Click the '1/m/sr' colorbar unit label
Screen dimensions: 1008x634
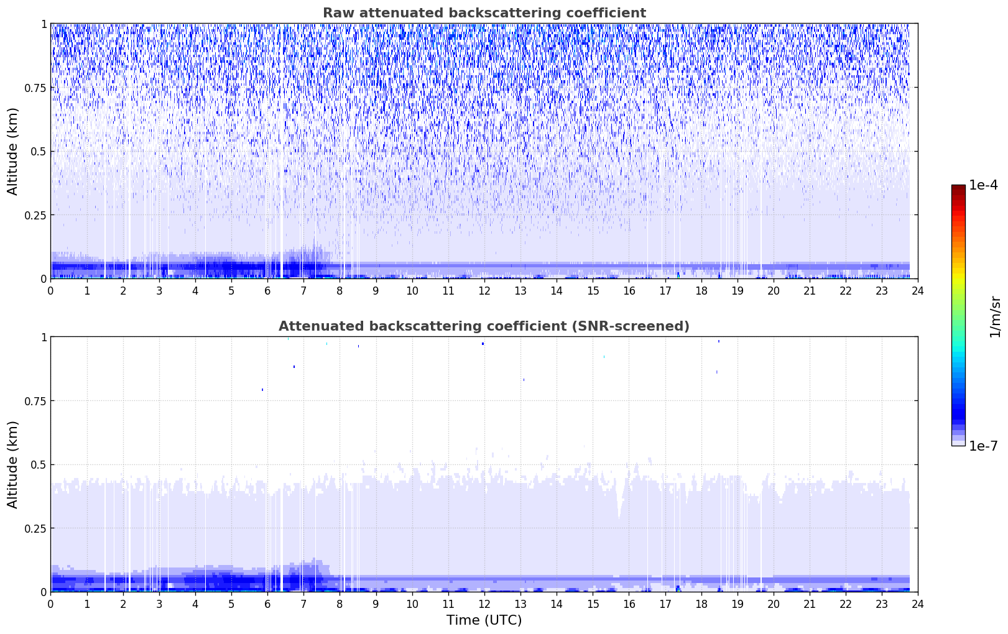(995, 316)
